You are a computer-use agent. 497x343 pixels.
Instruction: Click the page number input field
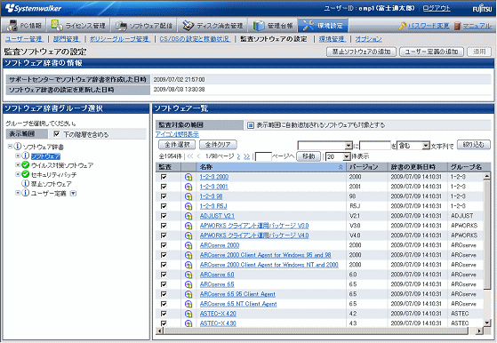coord(263,156)
